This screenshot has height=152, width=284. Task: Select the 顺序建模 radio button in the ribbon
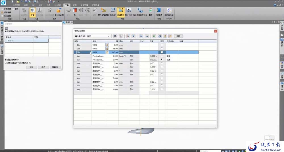(x=2, y=13)
